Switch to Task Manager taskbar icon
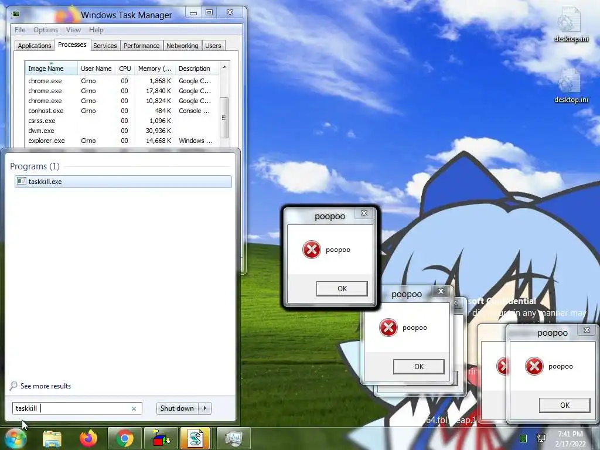This screenshot has width=600, height=450. pos(233,438)
